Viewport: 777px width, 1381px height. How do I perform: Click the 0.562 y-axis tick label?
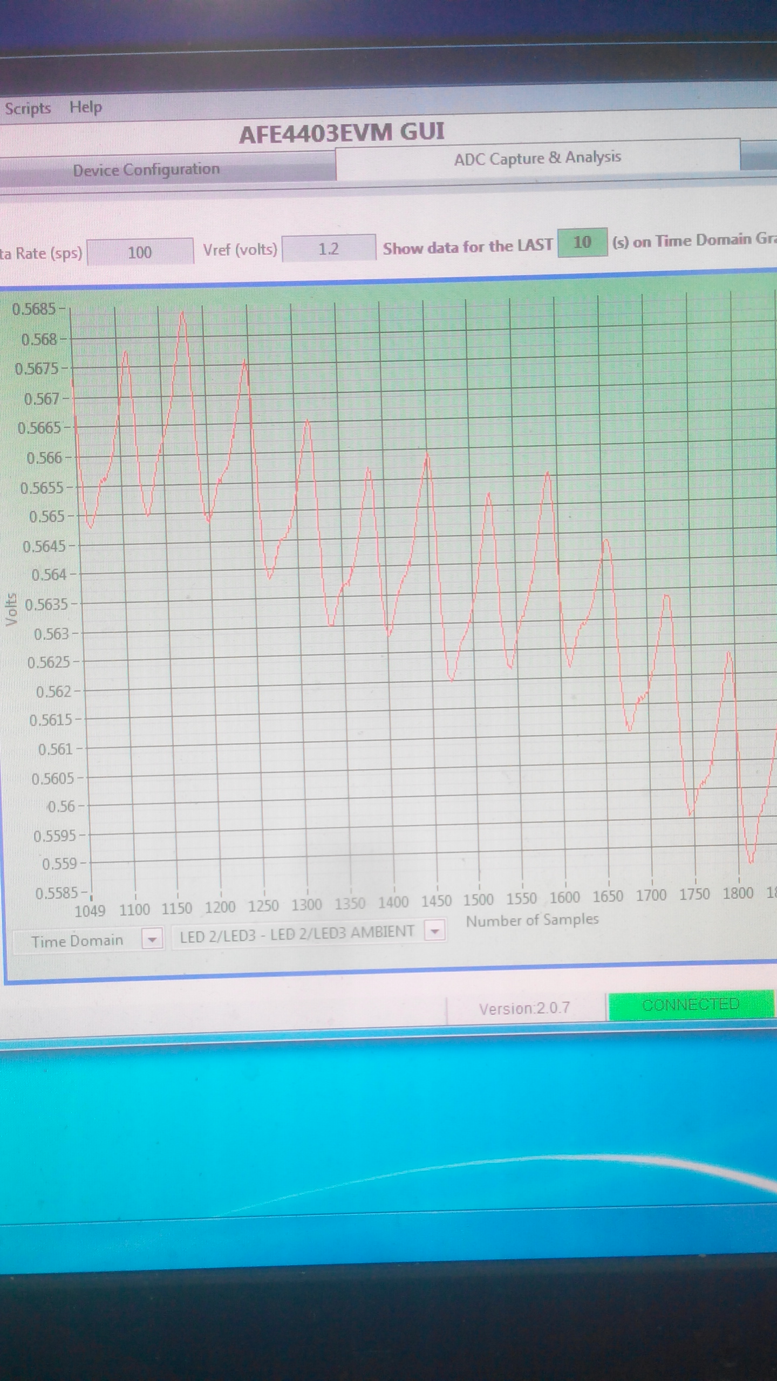[x=54, y=692]
